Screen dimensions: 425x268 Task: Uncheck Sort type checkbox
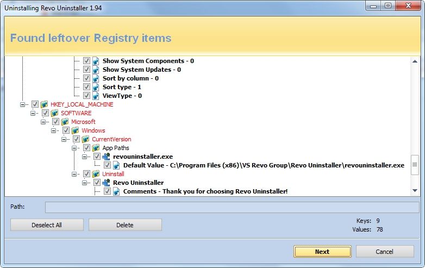pos(86,87)
